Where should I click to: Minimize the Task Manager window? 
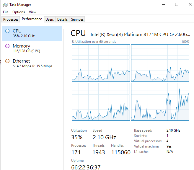coord(163,4)
